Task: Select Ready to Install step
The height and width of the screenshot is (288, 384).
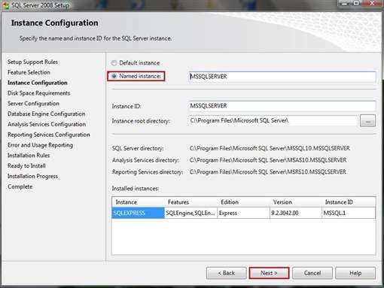Action: [26, 165]
